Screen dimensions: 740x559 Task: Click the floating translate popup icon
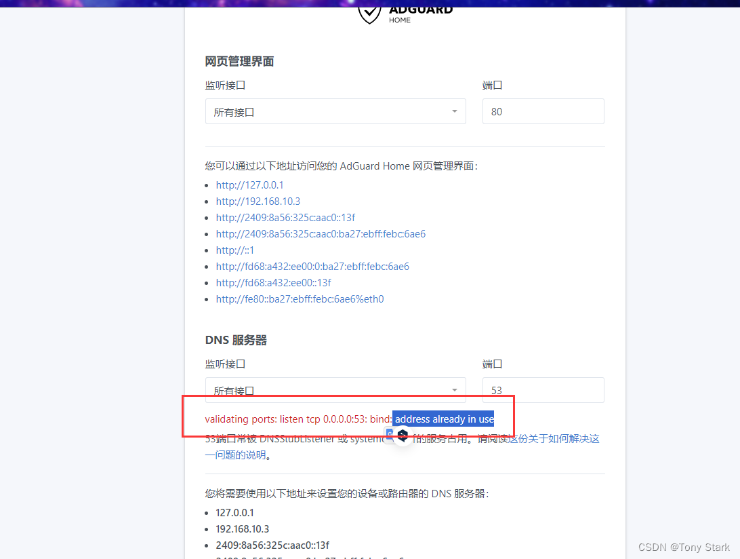pos(403,435)
